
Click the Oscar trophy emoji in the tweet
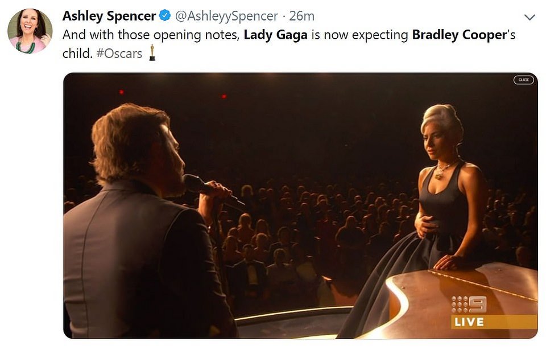[x=152, y=53]
